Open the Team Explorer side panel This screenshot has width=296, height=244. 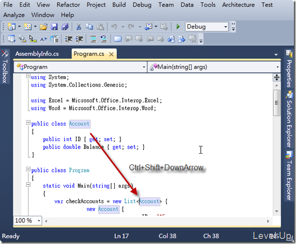[289, 176]
